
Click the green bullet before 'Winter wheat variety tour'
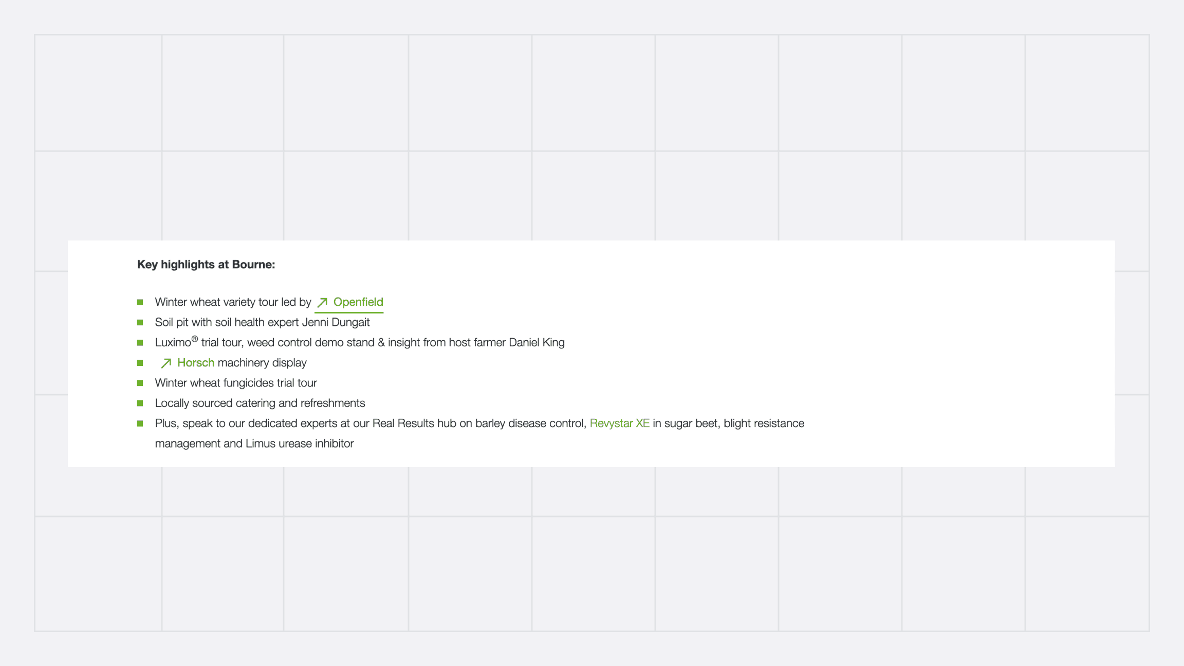point(140,302)
